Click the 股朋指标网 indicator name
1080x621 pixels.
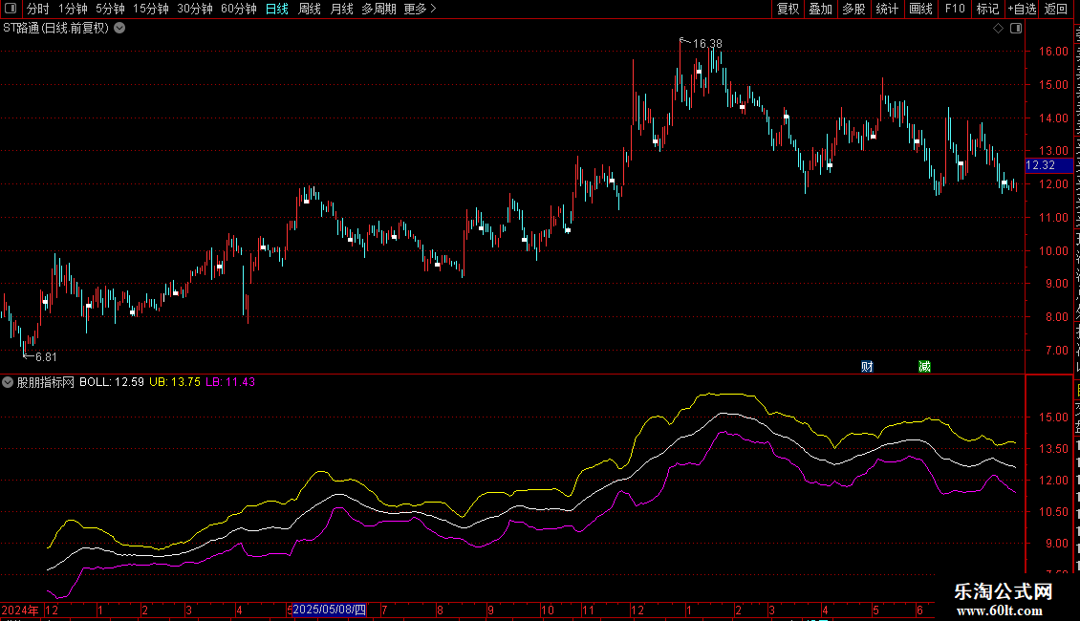[46, 382]
